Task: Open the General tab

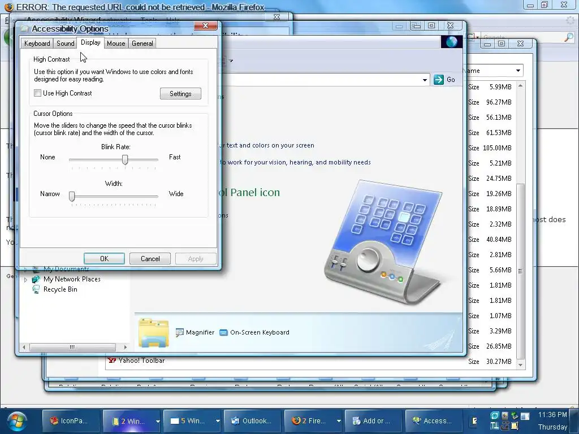Action: pos(142,43)
